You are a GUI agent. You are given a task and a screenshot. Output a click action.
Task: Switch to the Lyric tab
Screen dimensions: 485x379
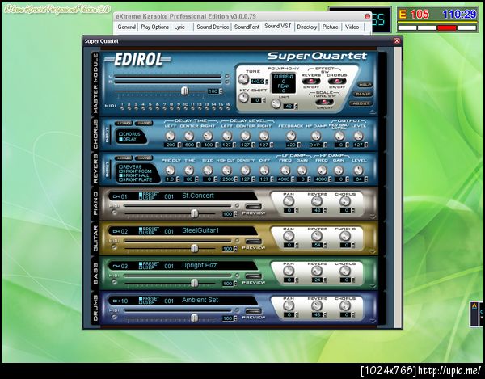(x=179, y=27)
